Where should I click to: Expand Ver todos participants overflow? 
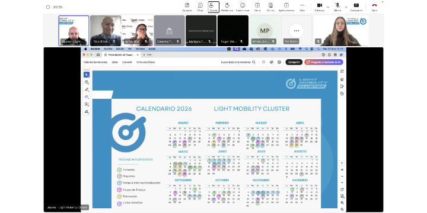[297, 31]
